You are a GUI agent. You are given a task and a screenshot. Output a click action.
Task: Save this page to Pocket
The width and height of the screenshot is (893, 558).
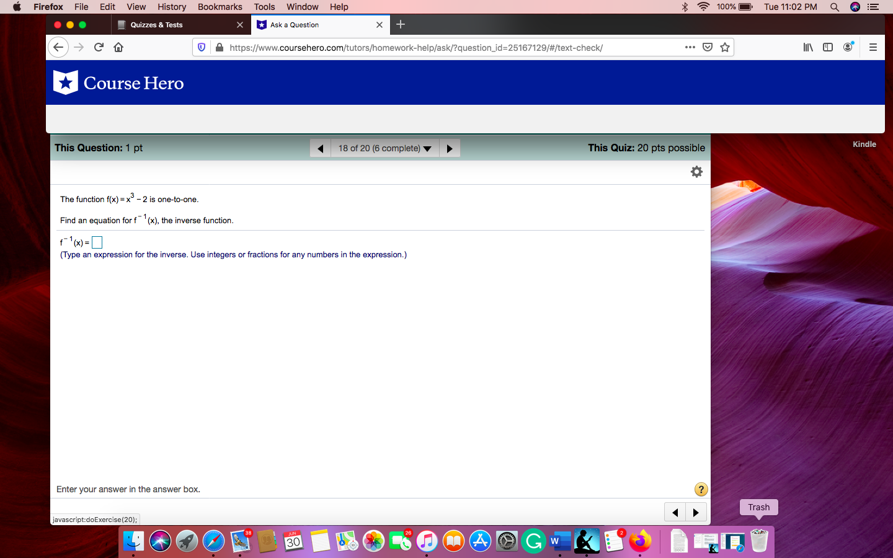[x=708, y=47]
